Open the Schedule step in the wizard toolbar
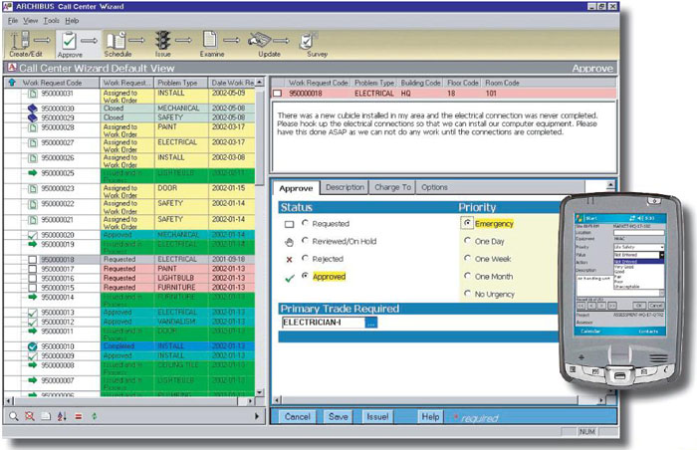697x450 pixels. [116, 41]
